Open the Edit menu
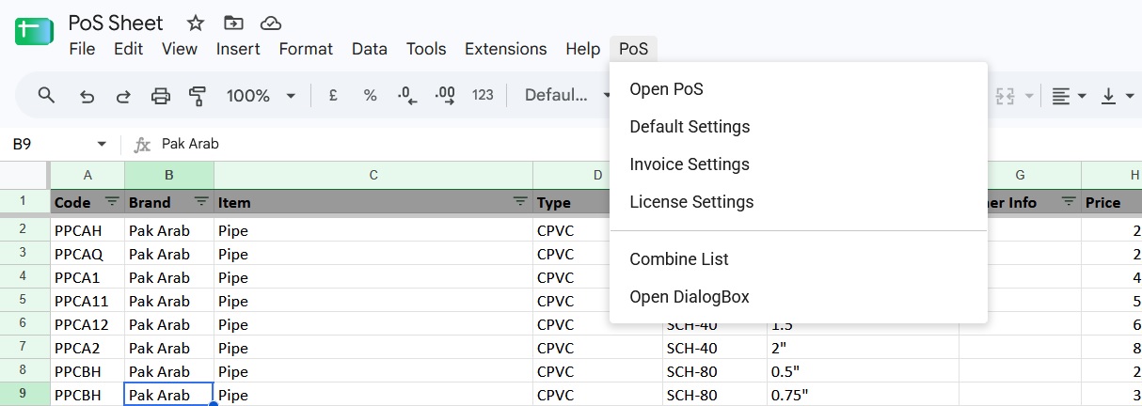This screenshot has width=1142, height=406. 128,49
